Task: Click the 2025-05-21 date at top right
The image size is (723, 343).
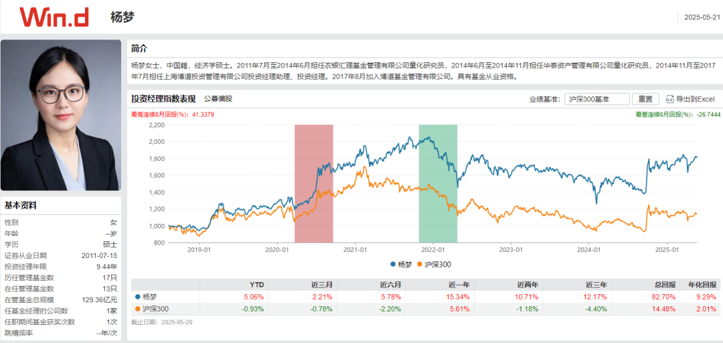Action: coord(702,17)
